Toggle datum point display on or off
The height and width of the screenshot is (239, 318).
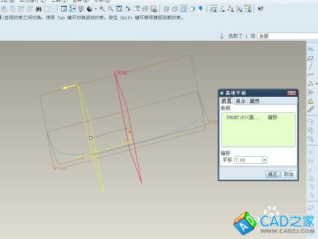[231, 9]
